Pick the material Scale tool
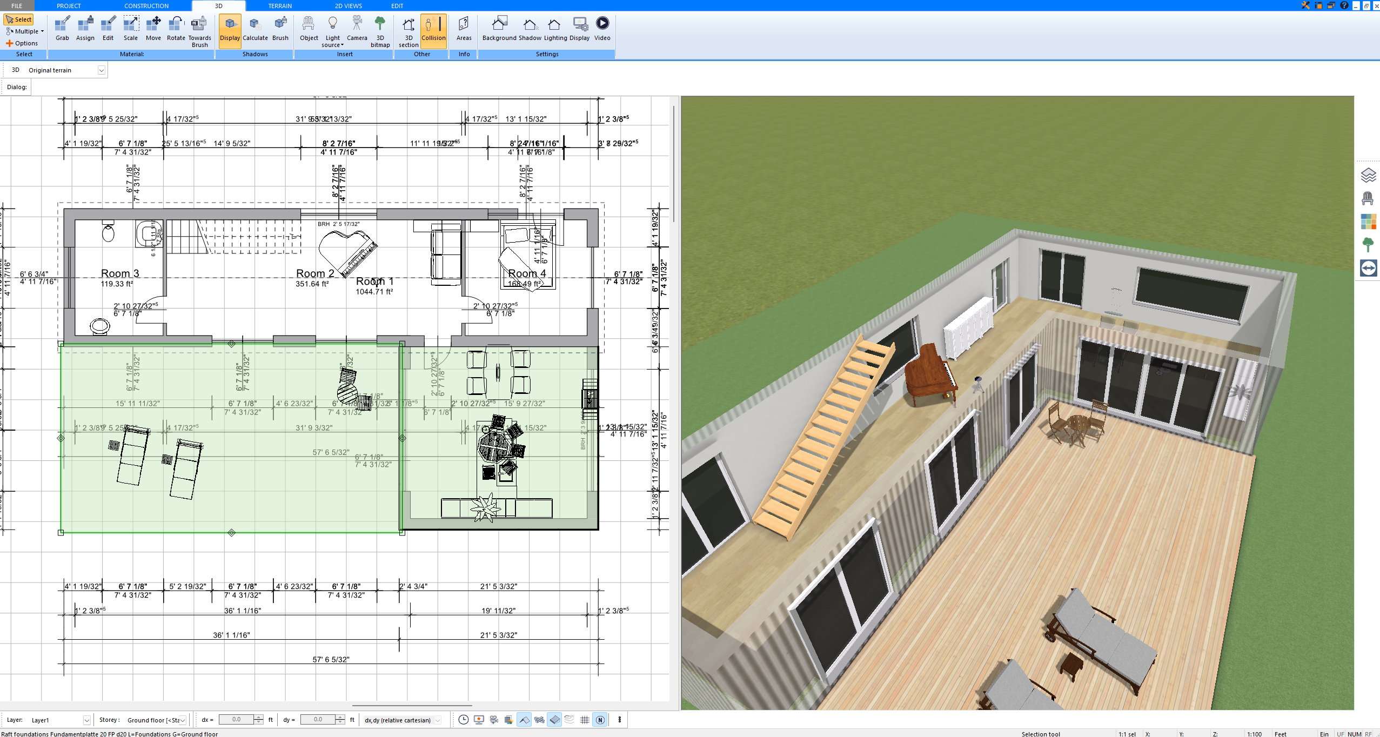1380x737 pixels. pos(131,29)
